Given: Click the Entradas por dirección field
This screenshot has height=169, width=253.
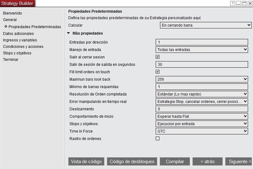Looking at the screenshot, I should pos(202,42).
